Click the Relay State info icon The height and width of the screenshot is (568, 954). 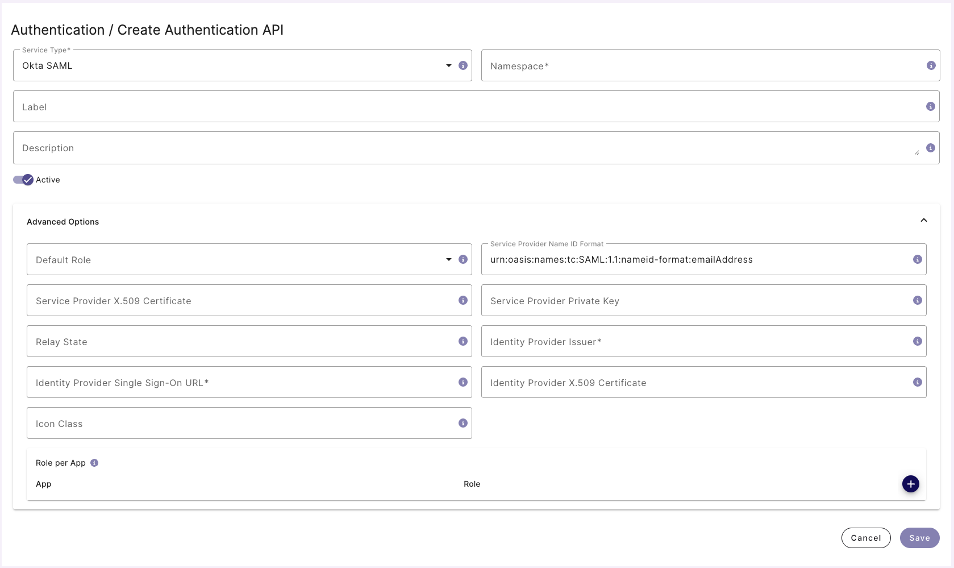point(463,341)
